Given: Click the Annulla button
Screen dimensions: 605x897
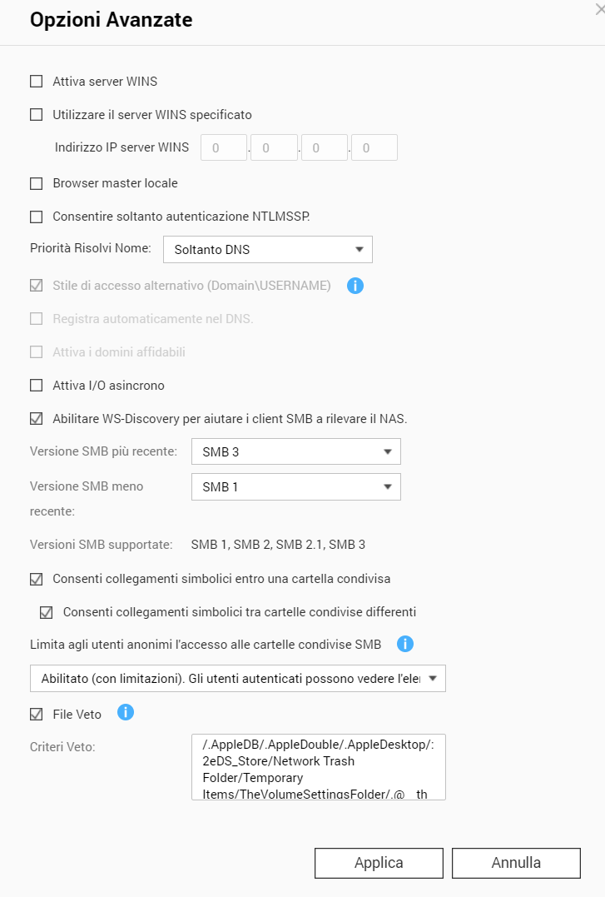Looking at the screenshot, I should point(516,863).
